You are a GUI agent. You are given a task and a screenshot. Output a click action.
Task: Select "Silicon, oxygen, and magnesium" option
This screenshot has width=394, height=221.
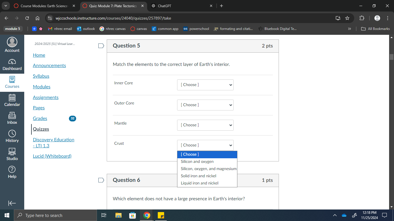click(207, 169)
